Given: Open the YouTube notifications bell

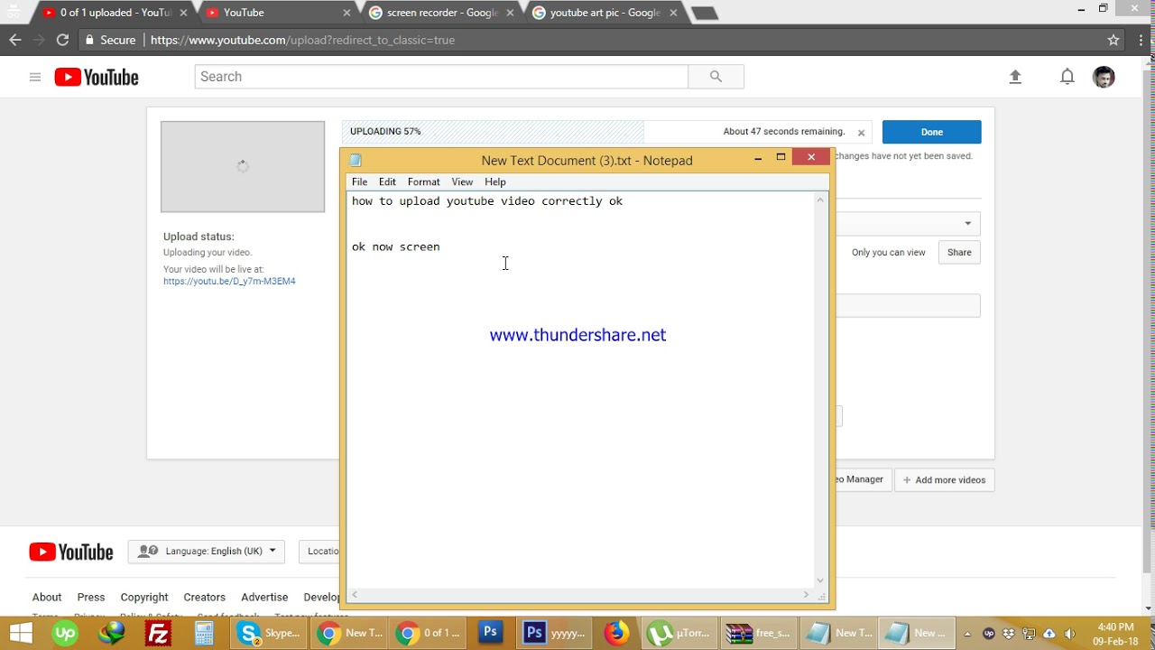Looking at the screenshot, I should point(1067,77).
